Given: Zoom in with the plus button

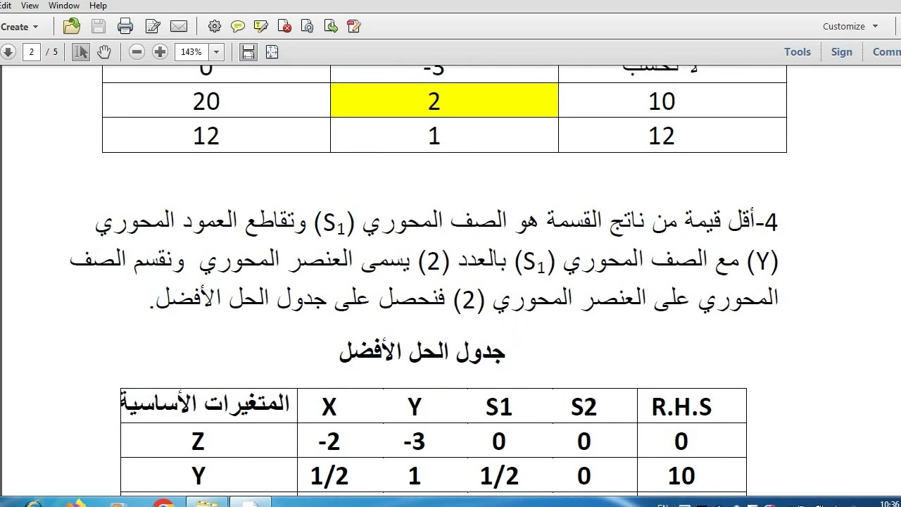Looking at the screenshot, I should click(x=160, y=51).
